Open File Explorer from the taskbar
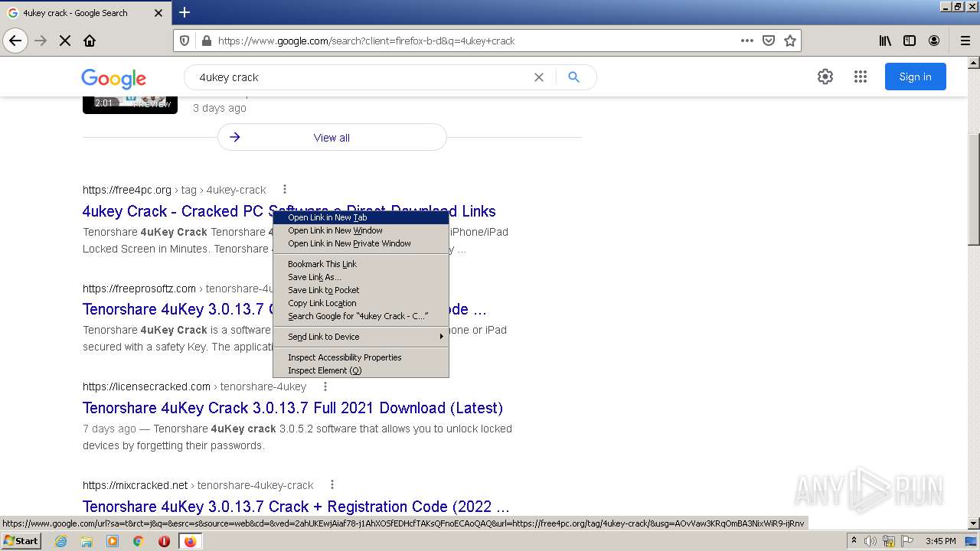Image resolution: width=980 pixels, height=551 pixels. (87, 541)
